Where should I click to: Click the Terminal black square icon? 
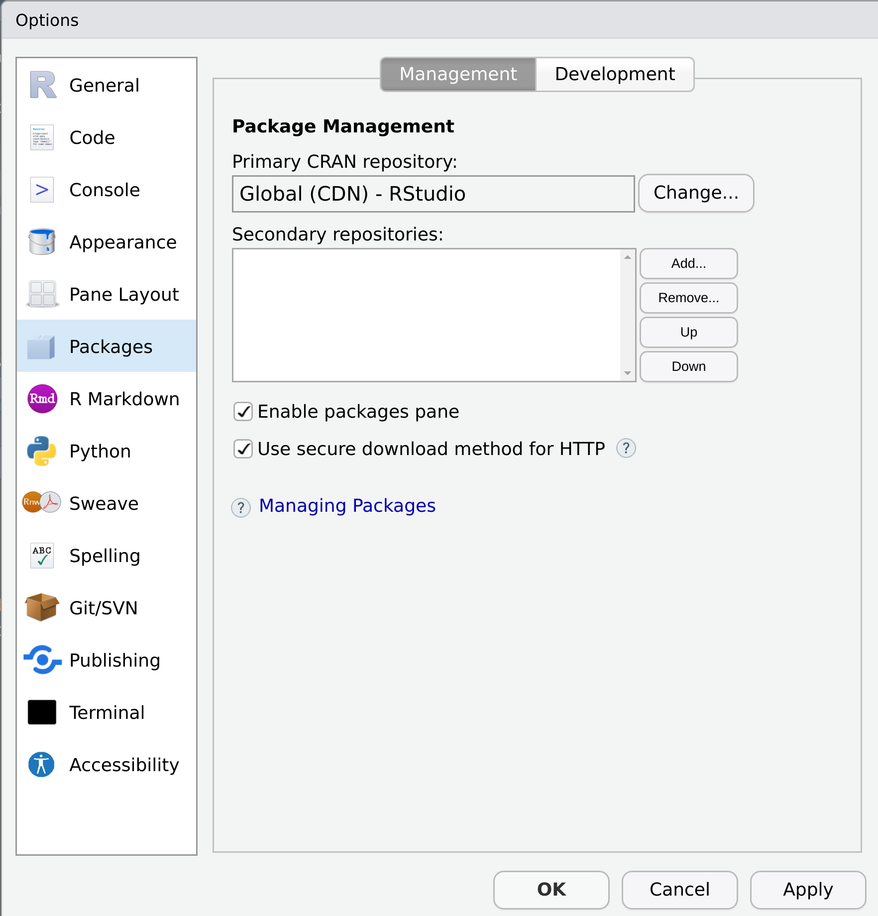point(42,712)
